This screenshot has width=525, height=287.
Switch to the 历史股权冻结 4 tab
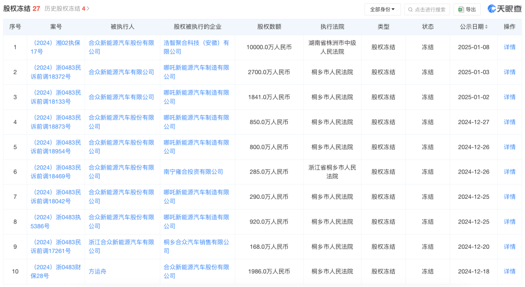pos(65,9)
